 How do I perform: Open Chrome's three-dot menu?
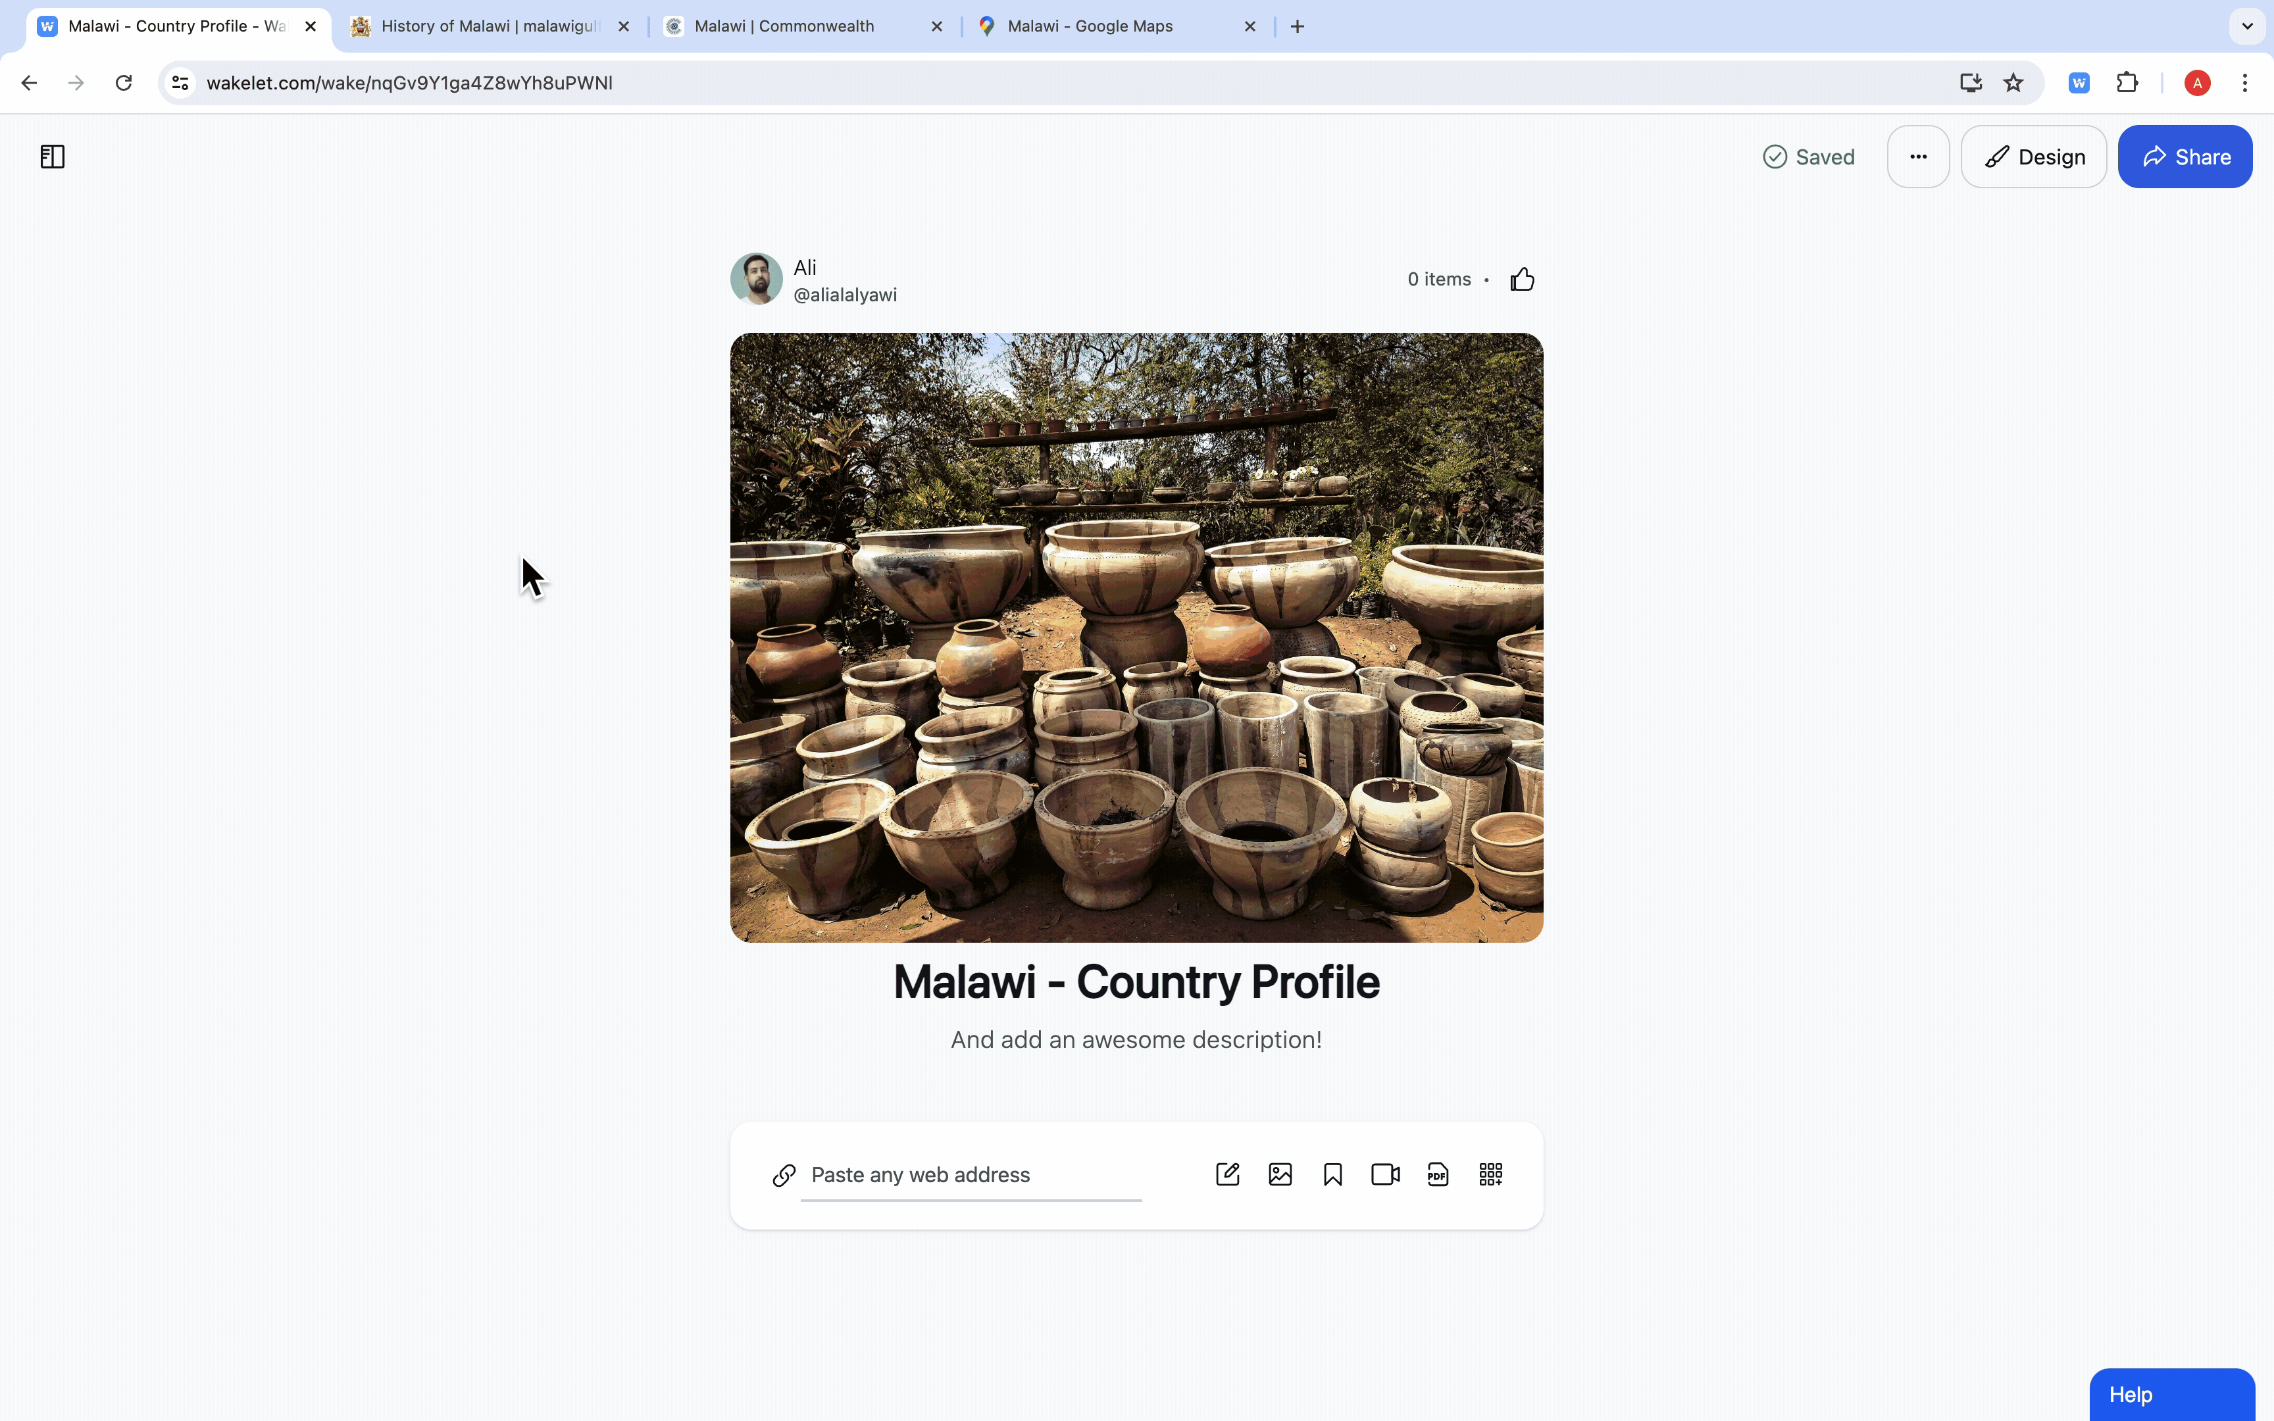pos(2245,83)
